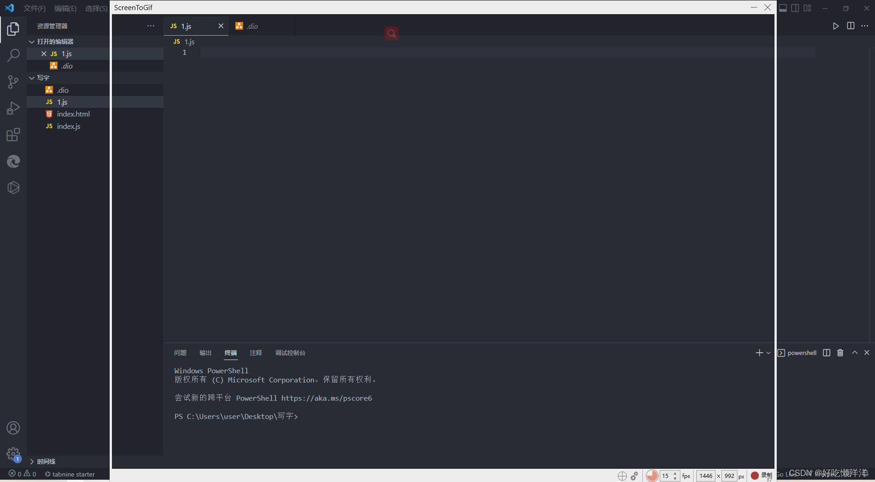Image resolution: width=875 pixels, height=482 pixels.
Task: Open the 选择(S) menu
Action: pos(96,8)
